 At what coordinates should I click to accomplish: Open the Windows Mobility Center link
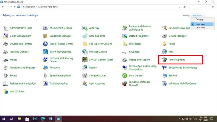tap(183, 84)
